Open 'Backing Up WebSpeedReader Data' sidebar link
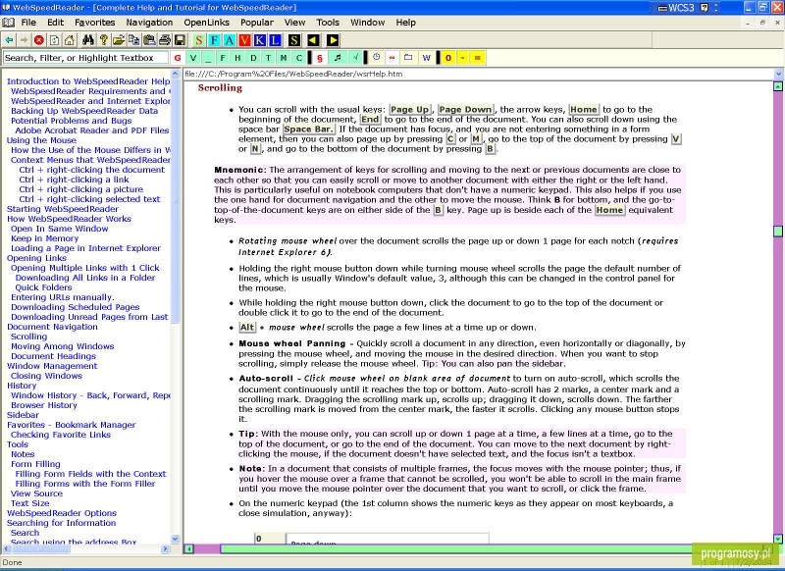The height and width of the screenshot is (571, 785). (84, 111)
